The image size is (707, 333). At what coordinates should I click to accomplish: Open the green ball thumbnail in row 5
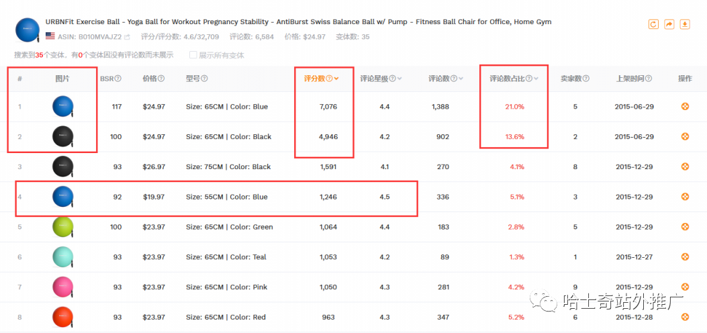coord(62,227)
